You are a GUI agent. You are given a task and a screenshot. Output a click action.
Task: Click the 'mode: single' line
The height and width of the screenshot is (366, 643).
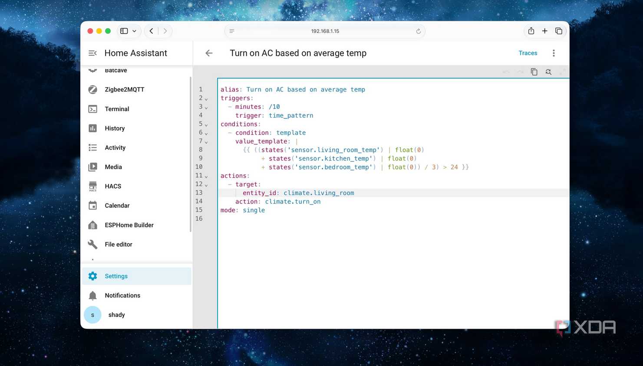[243, 210]
